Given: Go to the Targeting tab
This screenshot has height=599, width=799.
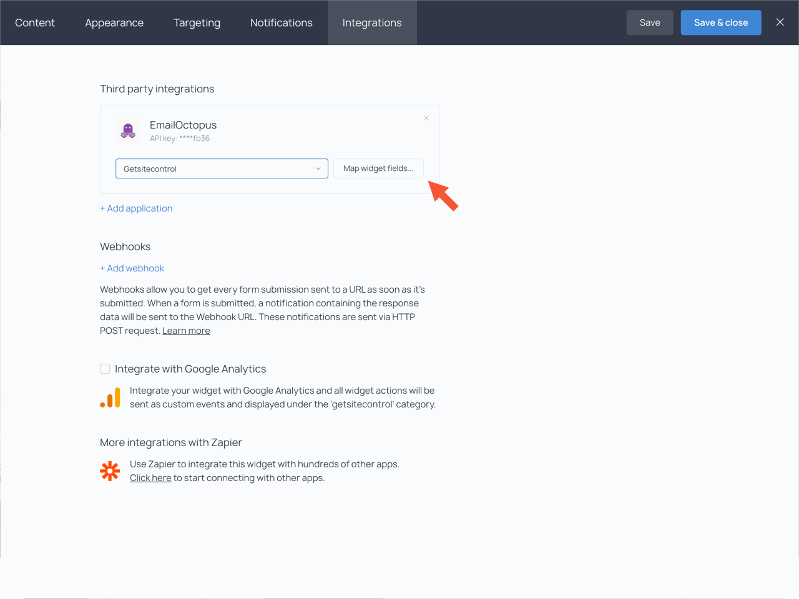Looking at the screenshot, I should pos(197,22).
